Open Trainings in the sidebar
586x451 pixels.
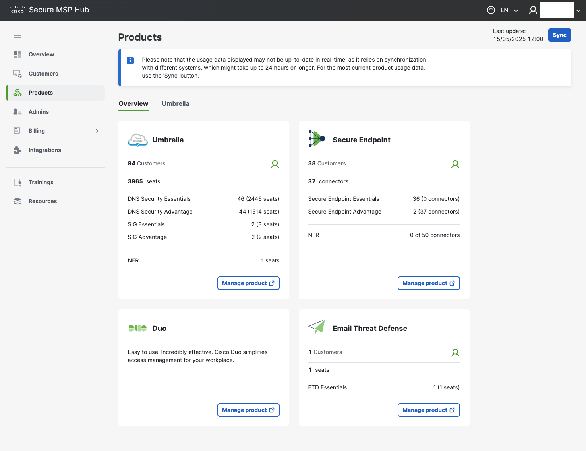[x=56, y=182]
